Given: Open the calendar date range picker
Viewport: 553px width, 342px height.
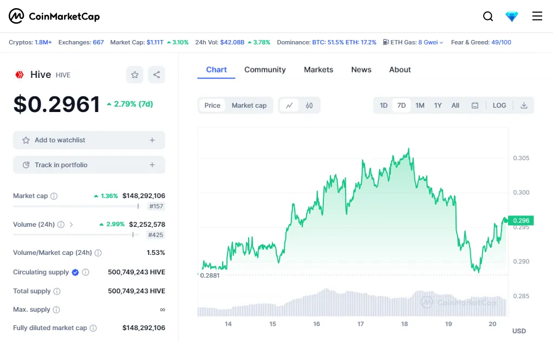Looking at the screenshot, I should pos(475,106).
